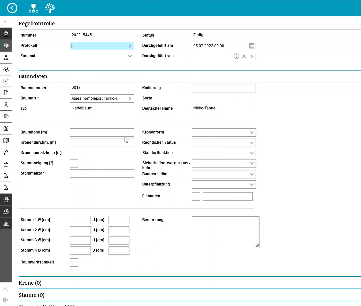Open the seedling planting sidebar icon
The image size is (361, 306).
point(6,164)
